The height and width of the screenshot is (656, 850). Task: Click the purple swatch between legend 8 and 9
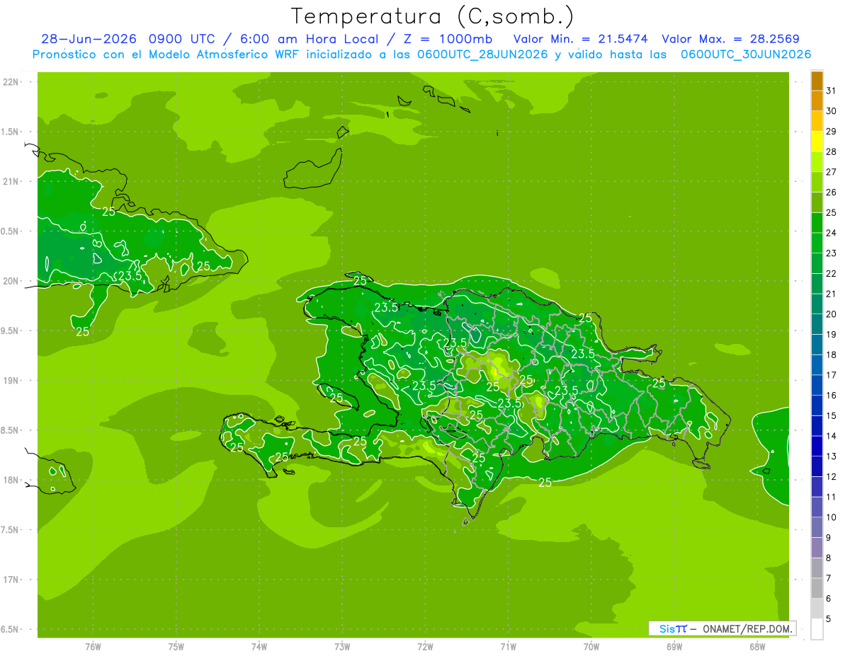click(817, 548)
